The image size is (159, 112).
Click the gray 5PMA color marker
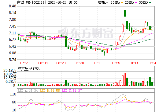(x=107, y=2)
